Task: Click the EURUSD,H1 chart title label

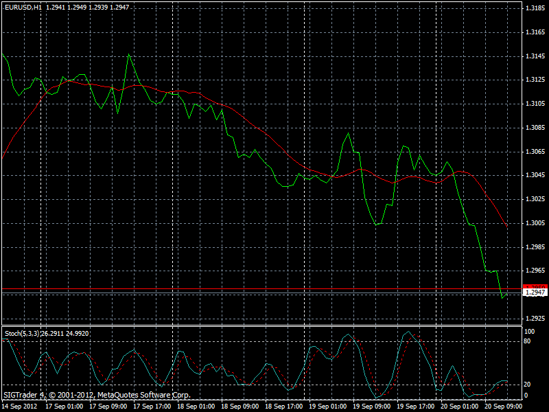Action: [x=23, y=7]
